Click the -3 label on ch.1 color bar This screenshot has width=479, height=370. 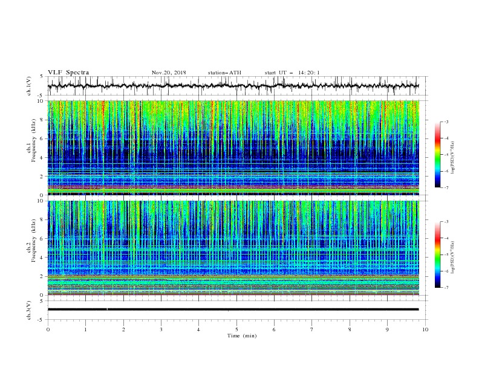(446, 122)
